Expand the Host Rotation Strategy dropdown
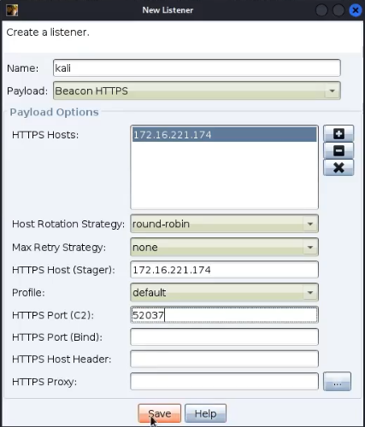This screenshot has height=427, width=365. tap(224, 224)
